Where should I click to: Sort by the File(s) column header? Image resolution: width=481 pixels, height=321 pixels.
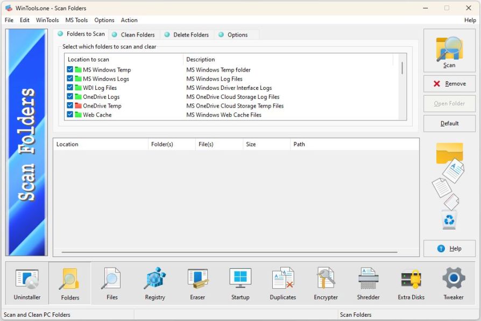click(x=219, y=144)
